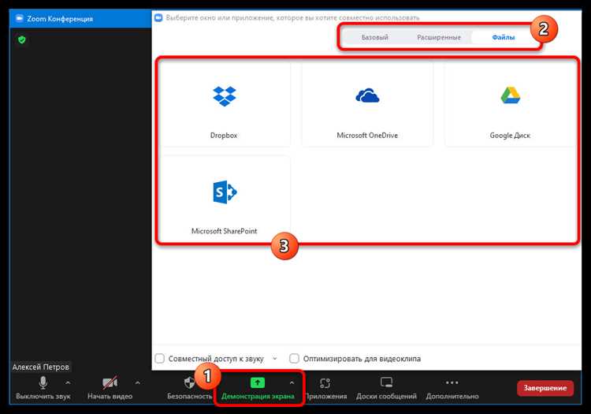Viewport: 591px width, 414px height.
Task: Click the green Демонстрация экрана icon
Action: pyautogui.click(x=258, y=382)
